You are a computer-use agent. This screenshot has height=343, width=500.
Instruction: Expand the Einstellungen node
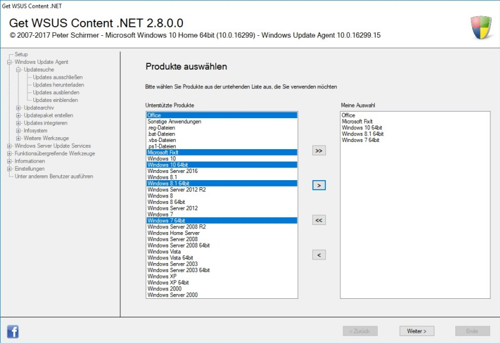tap(10, 169)
